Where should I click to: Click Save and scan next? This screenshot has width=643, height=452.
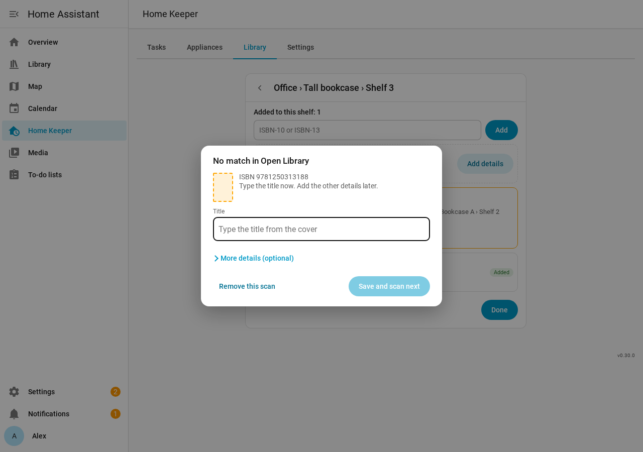(x=389, y=286)
